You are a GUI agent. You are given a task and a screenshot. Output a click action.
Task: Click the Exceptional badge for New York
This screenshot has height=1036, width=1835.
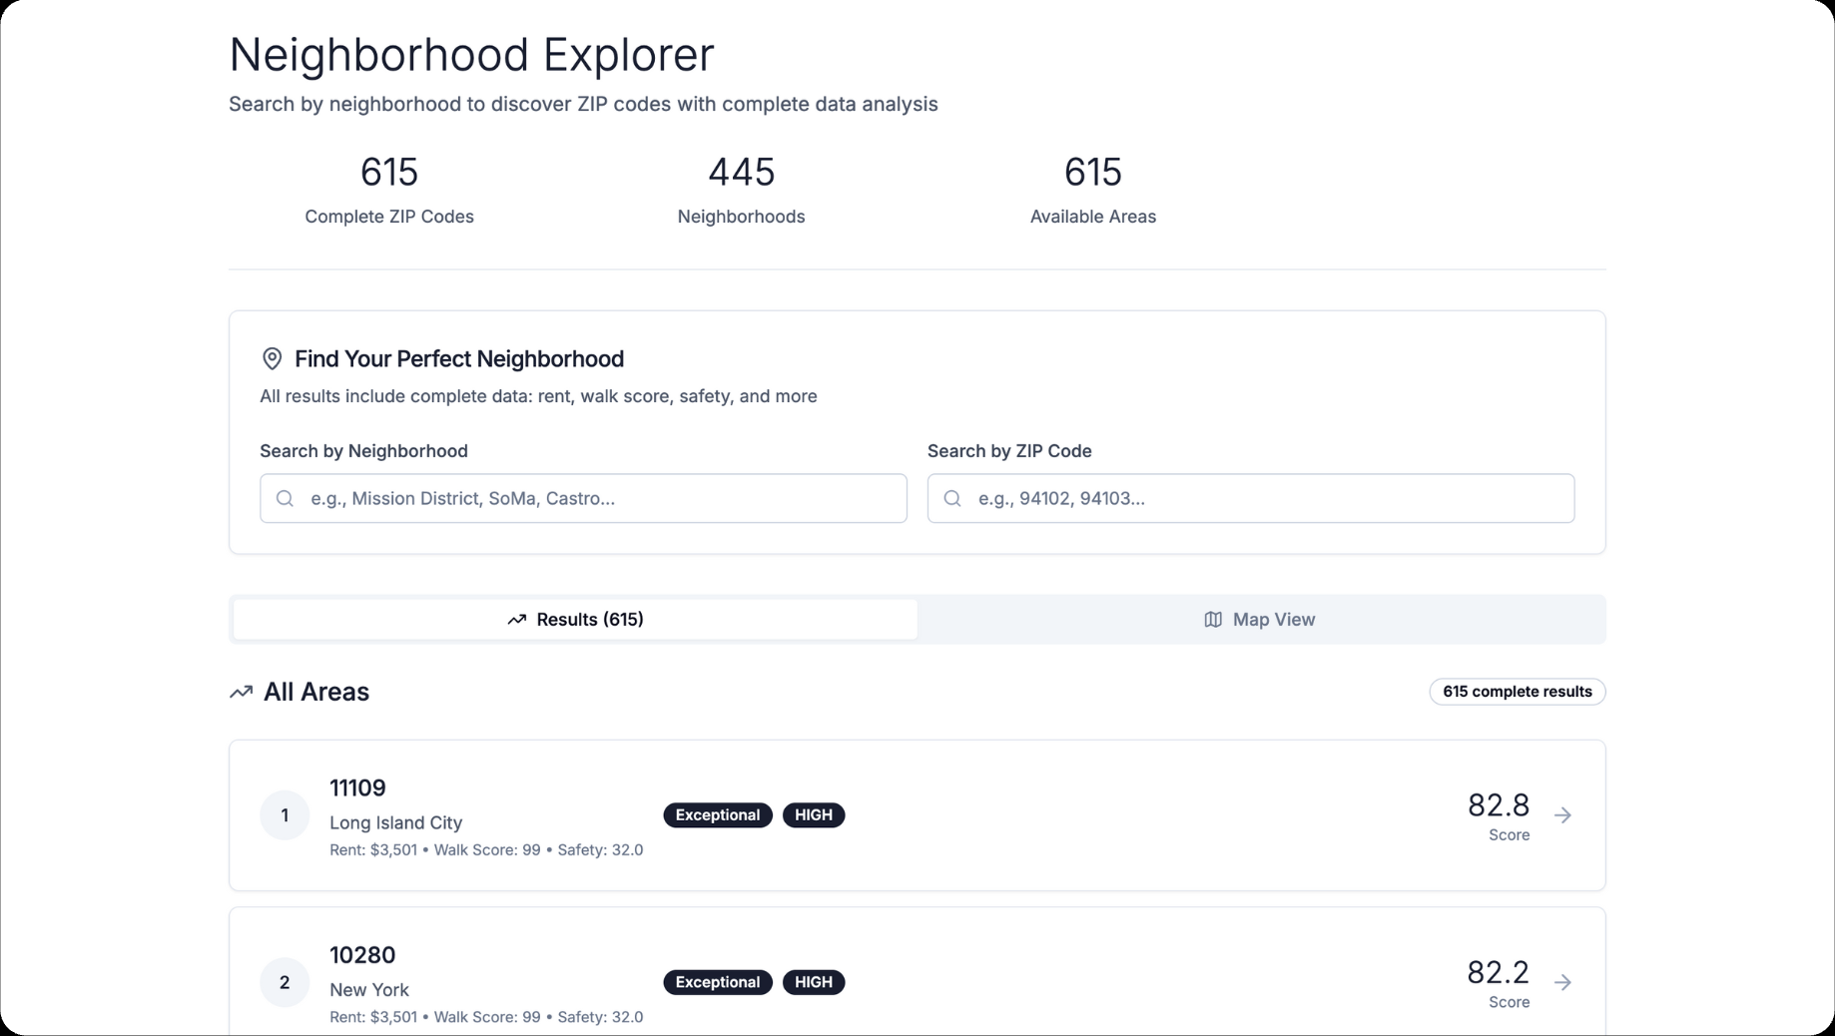coord(717,982)
